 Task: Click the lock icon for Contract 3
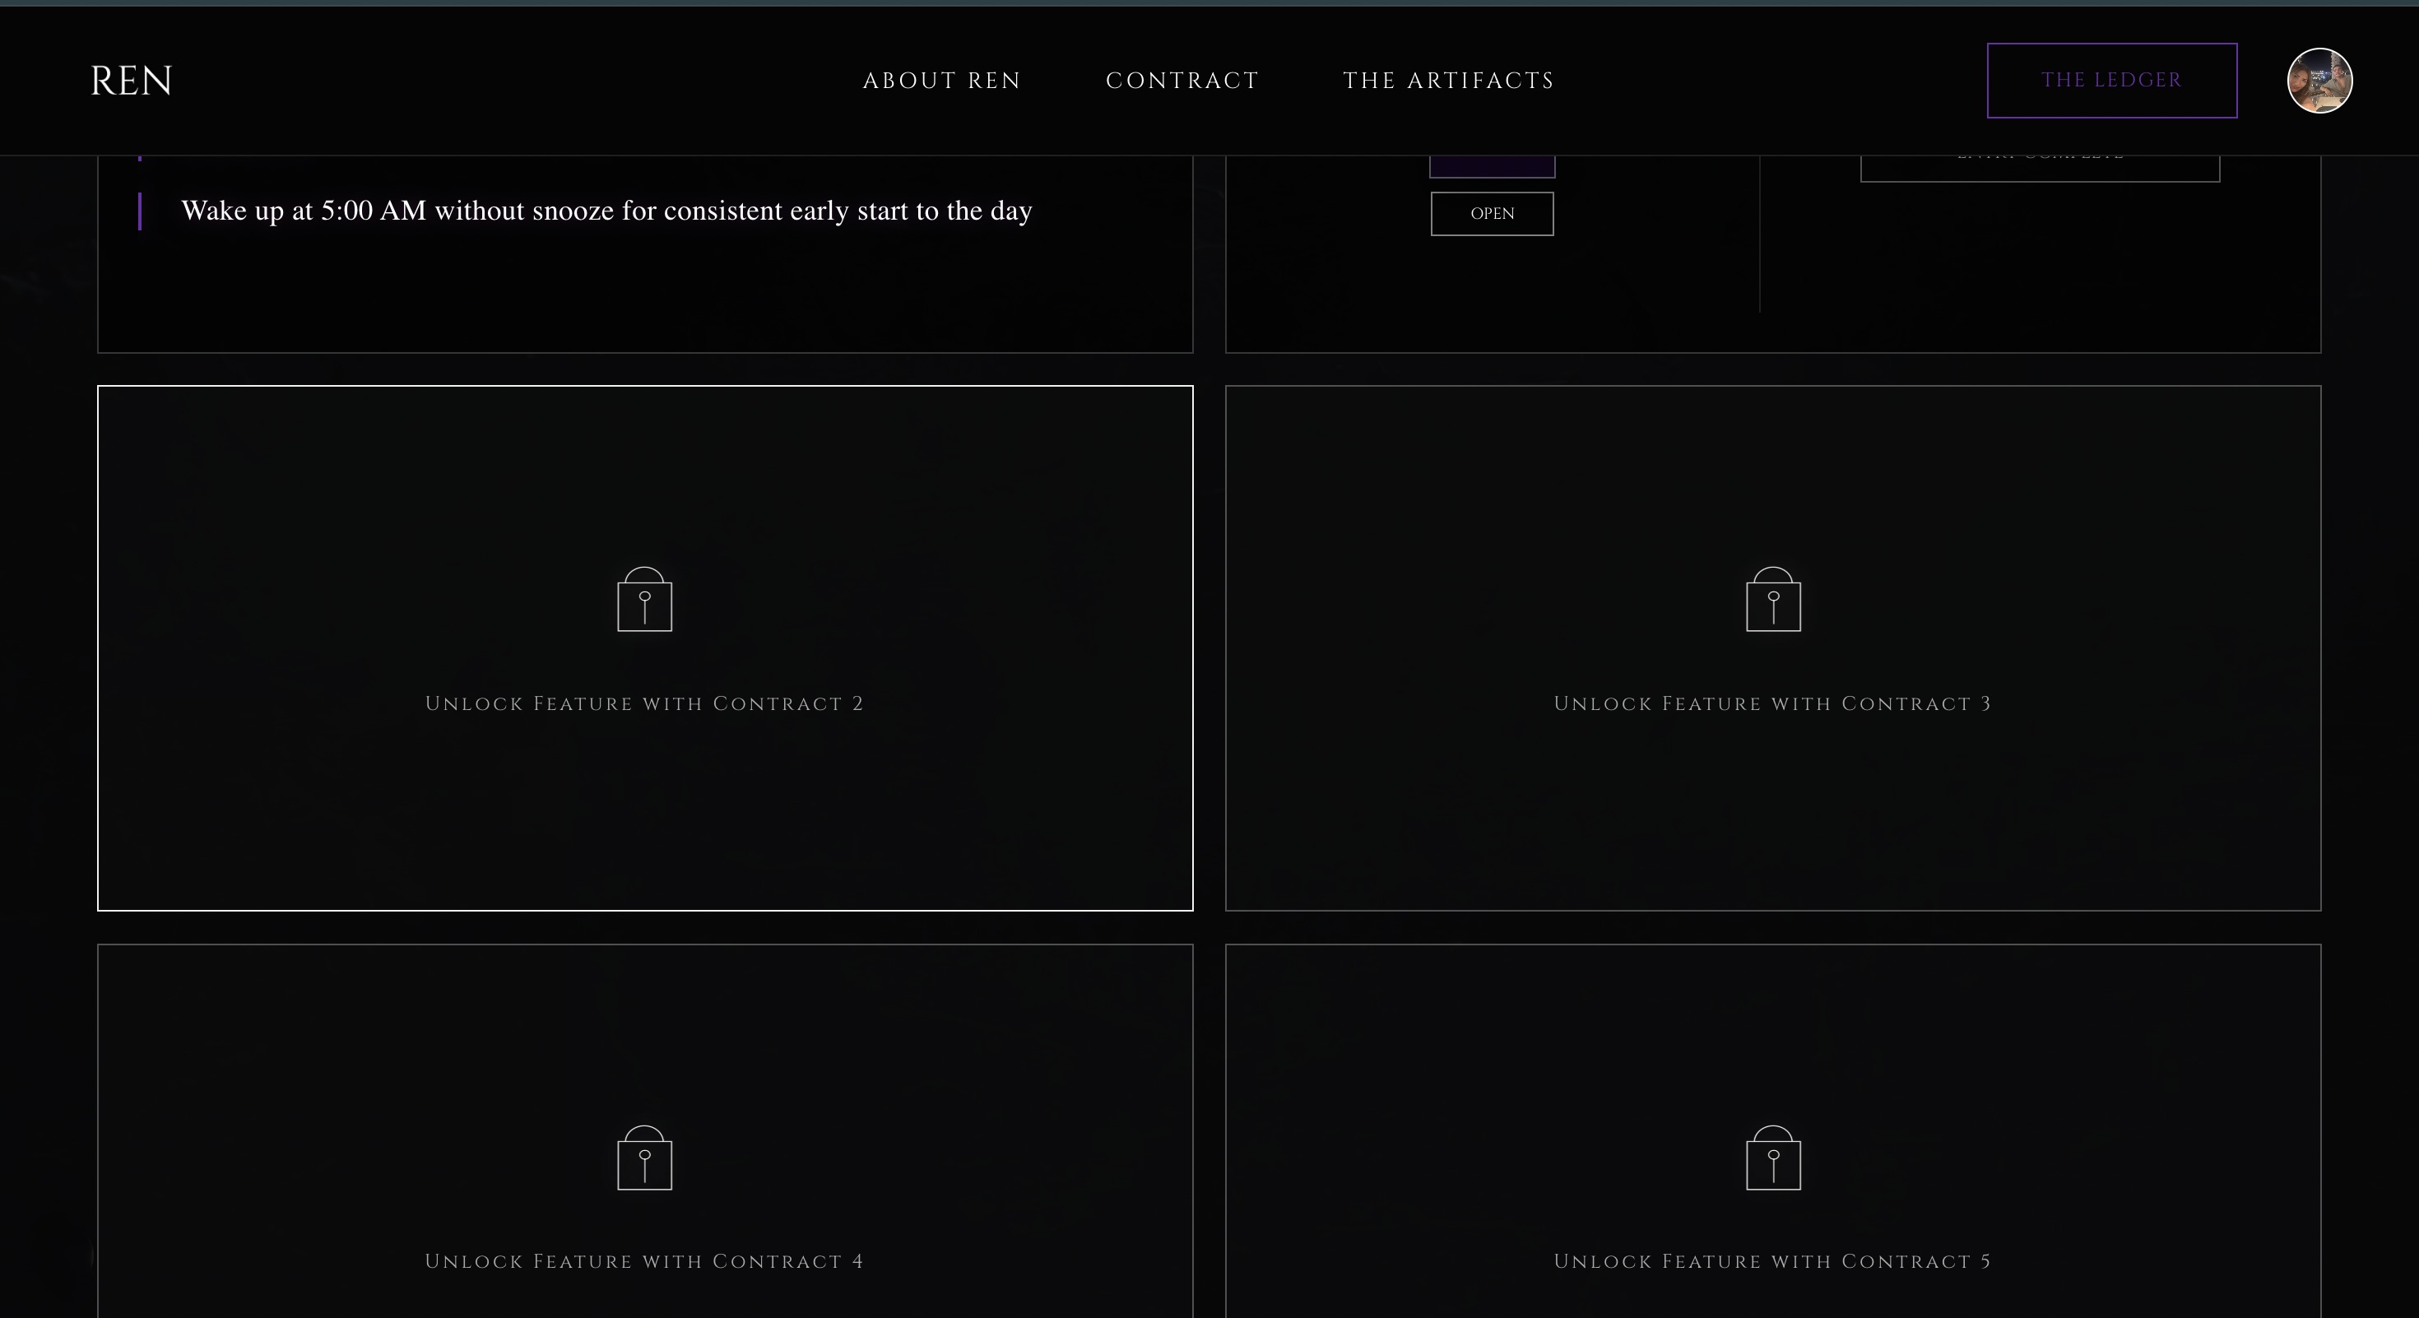pyautogui.click(x=1773, y=600)
